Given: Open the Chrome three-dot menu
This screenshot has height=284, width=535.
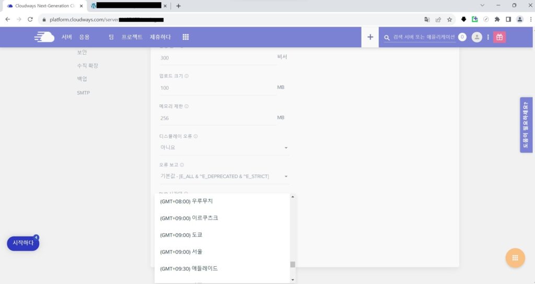Looking at the screenshot, I should coord(531,19).
